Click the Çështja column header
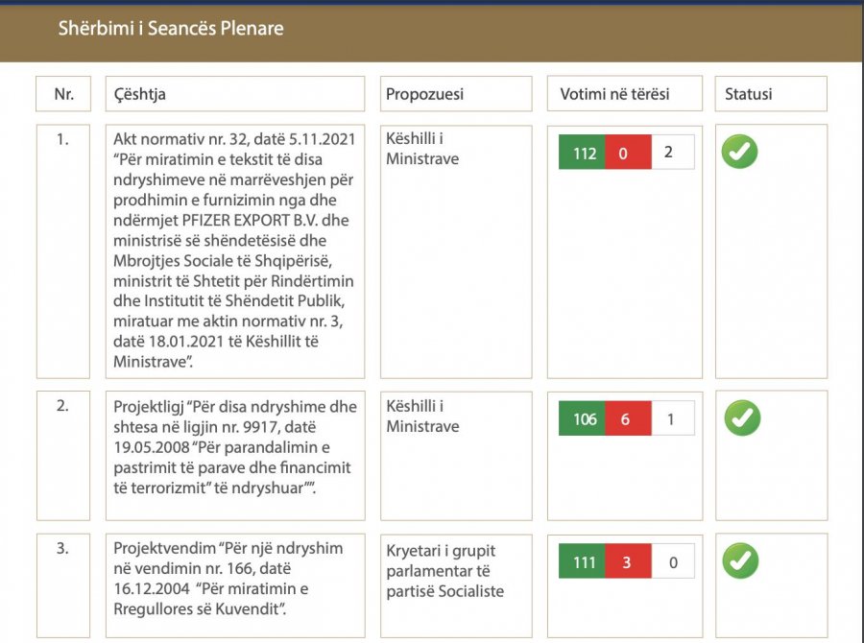The image size is (864, 643). click(x=235, y=94)
